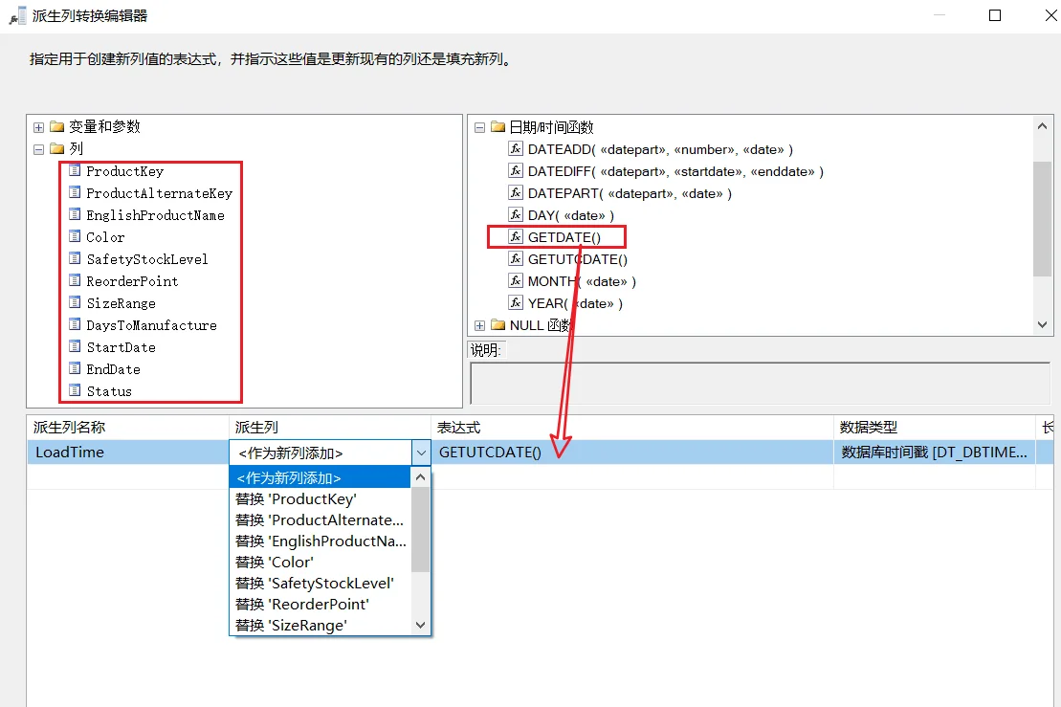
Task: Click the fx icon beside DATEDIFF function
Action: [x=516, y=170]
